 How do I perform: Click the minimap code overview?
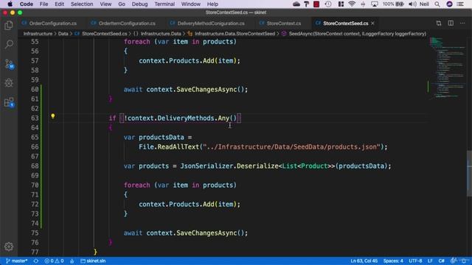pyautogui.click(x=448, y=68)
